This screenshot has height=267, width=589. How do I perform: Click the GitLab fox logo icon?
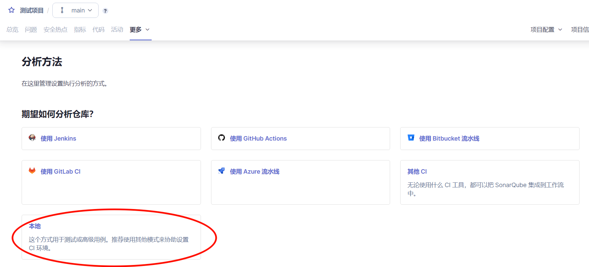tap(32, 171)
